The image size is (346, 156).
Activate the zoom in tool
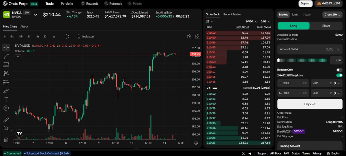pos(6,128)
